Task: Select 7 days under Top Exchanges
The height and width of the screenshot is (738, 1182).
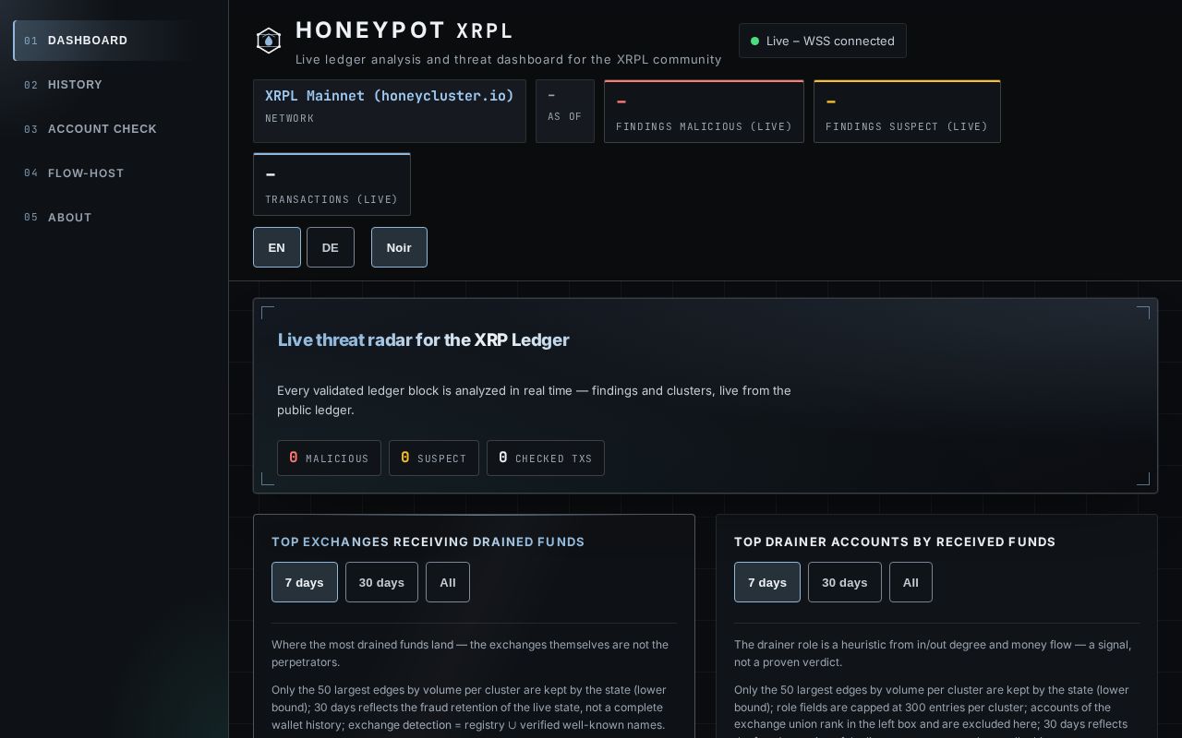Action: tap(305, 582)
